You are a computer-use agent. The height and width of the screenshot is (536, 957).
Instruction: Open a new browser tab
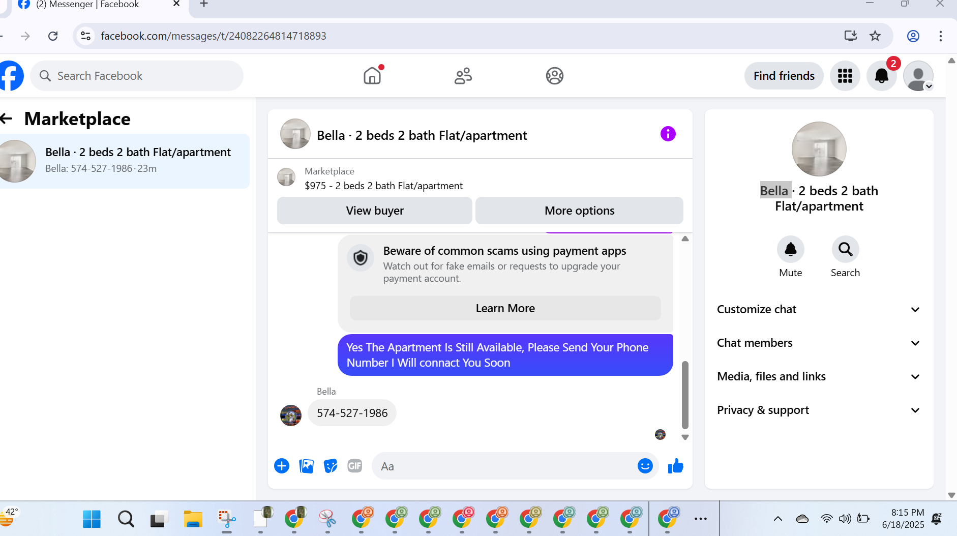point(204,4)
